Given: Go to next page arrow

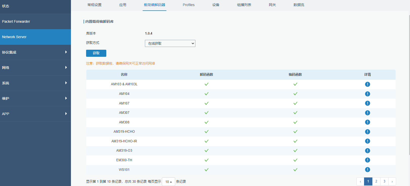Looking at the screenshot, I should click(392, 181).
